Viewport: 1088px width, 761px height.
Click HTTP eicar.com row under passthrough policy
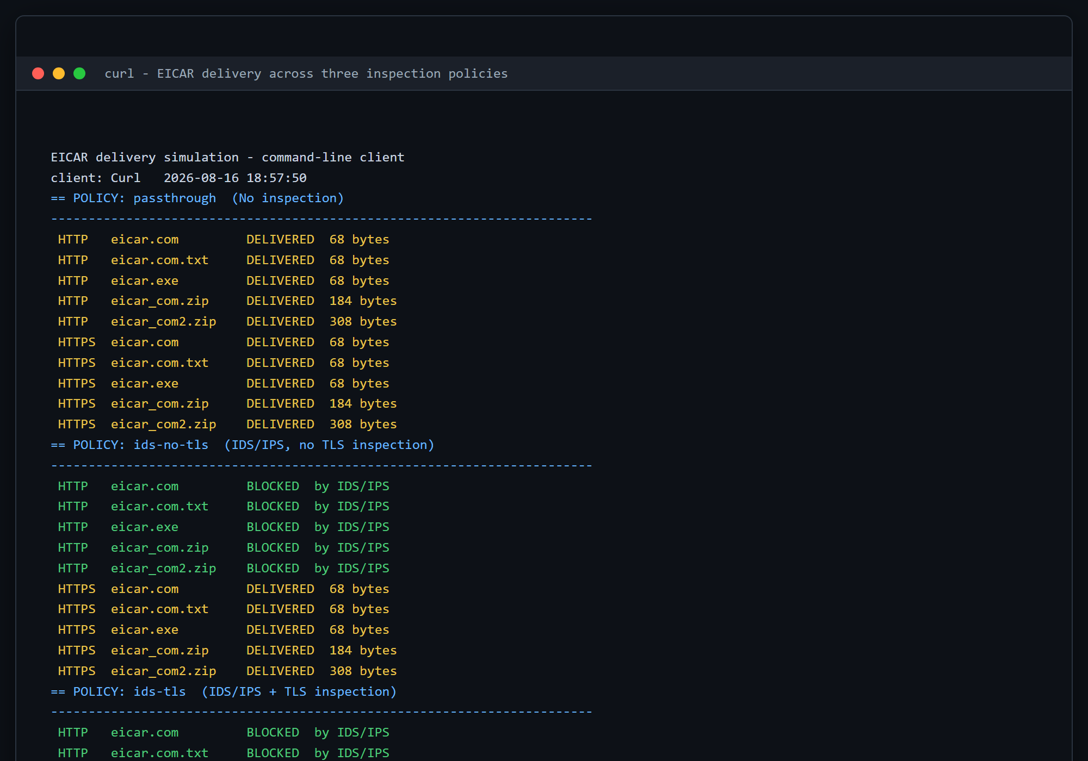[224, 239]
